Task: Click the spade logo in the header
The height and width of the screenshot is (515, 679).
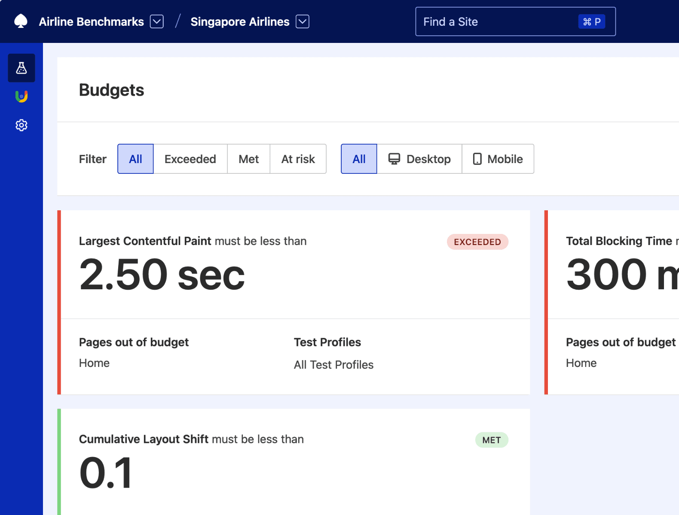Action: (x=21, y=21)
